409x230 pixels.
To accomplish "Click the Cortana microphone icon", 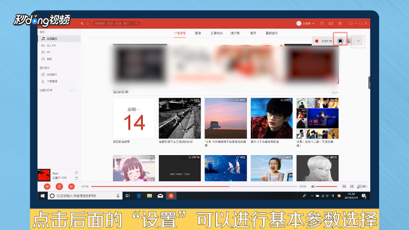I will 118,196.
